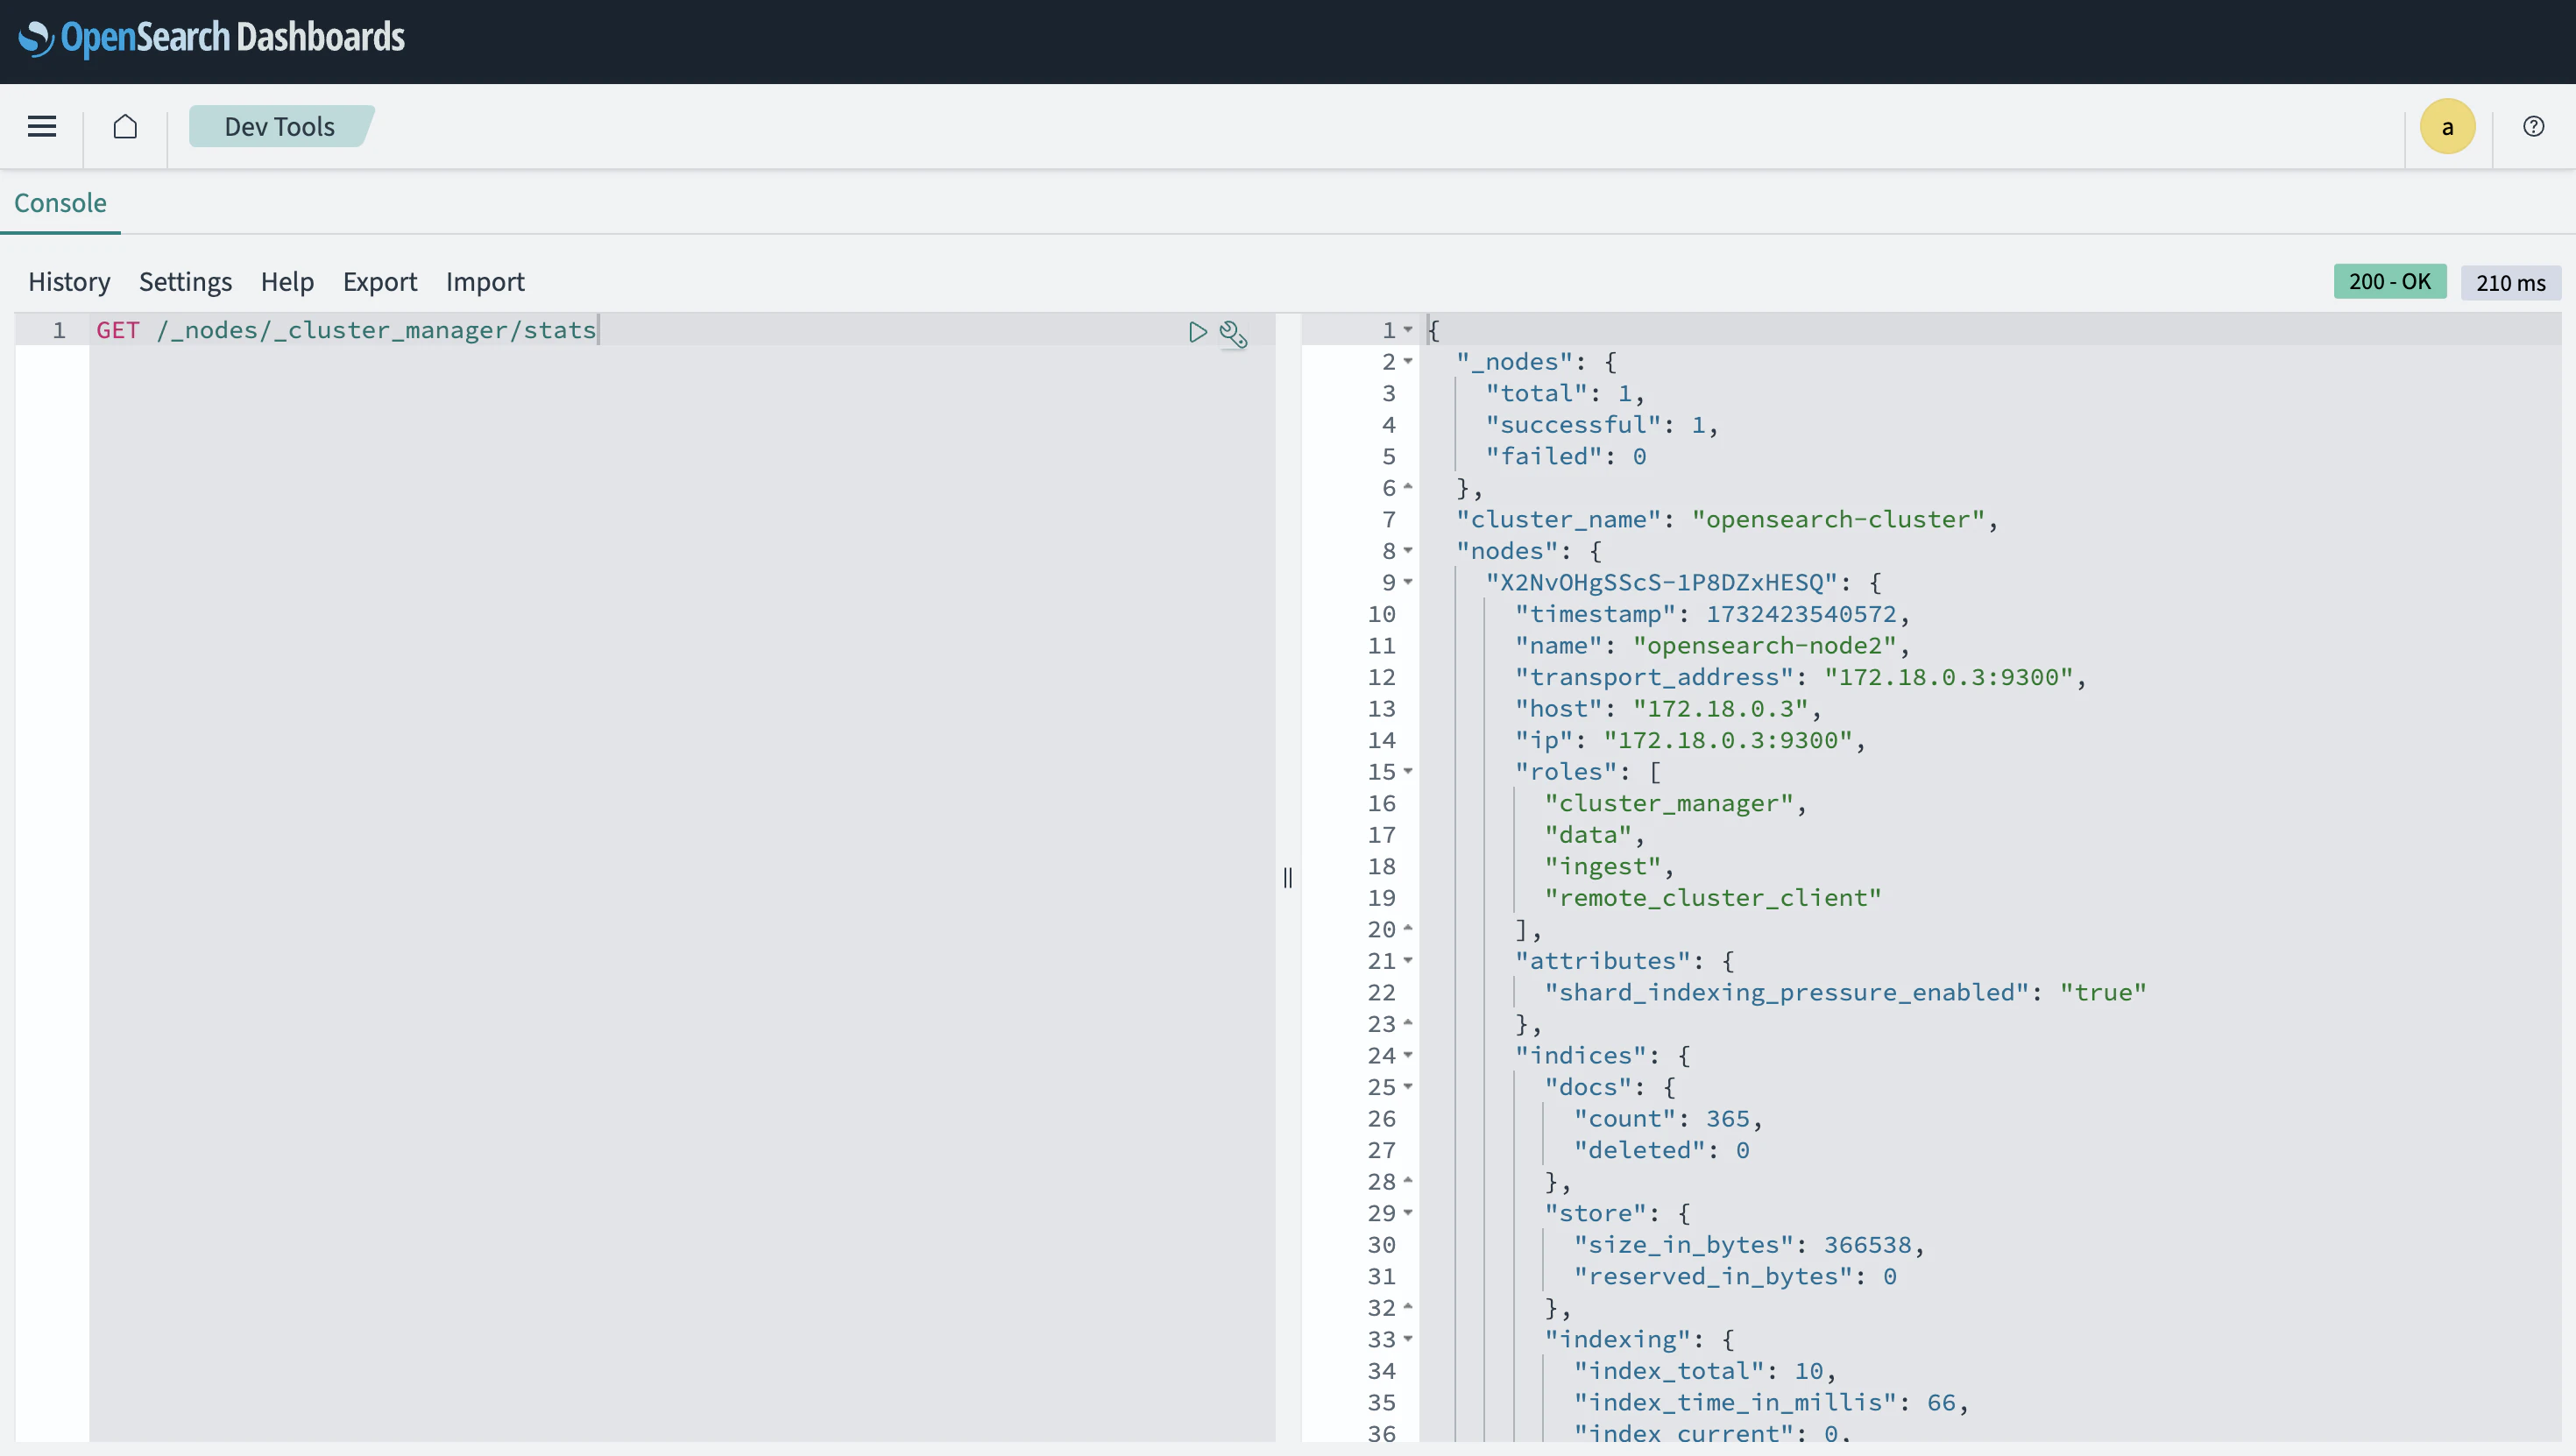Viewport: 2576px width, 1456px height.
Task: Collapse the "_nodes" block at line 2
Action: 1408,361
